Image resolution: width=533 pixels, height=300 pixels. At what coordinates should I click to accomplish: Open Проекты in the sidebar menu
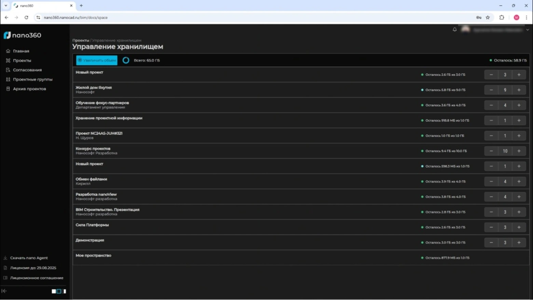click(x=22, y=61)
